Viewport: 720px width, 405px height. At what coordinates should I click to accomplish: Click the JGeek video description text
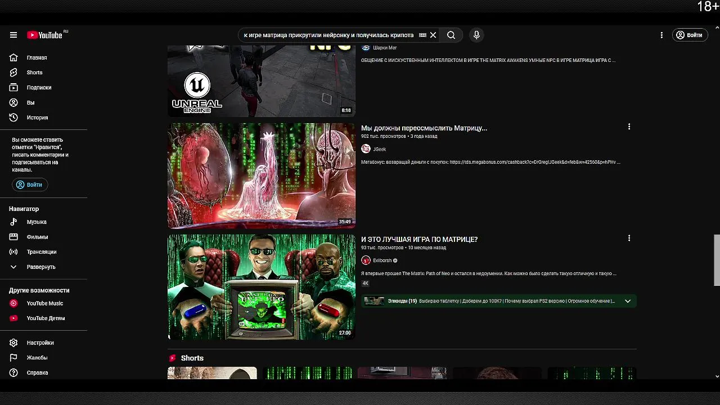[490, 162]
